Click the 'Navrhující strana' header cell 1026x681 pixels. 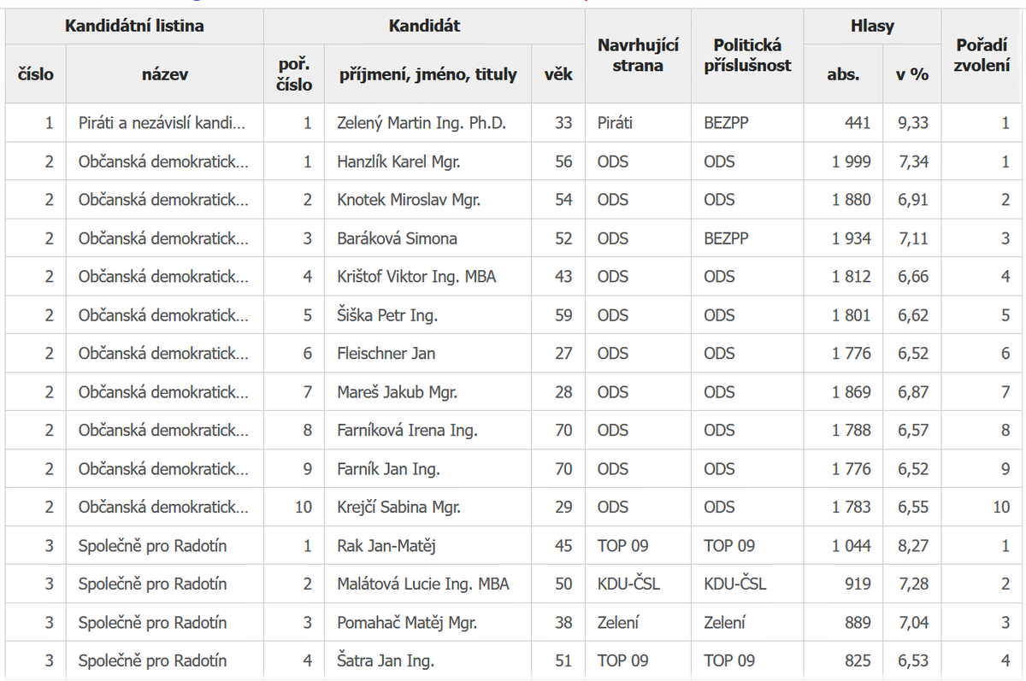tap(638, 56)
